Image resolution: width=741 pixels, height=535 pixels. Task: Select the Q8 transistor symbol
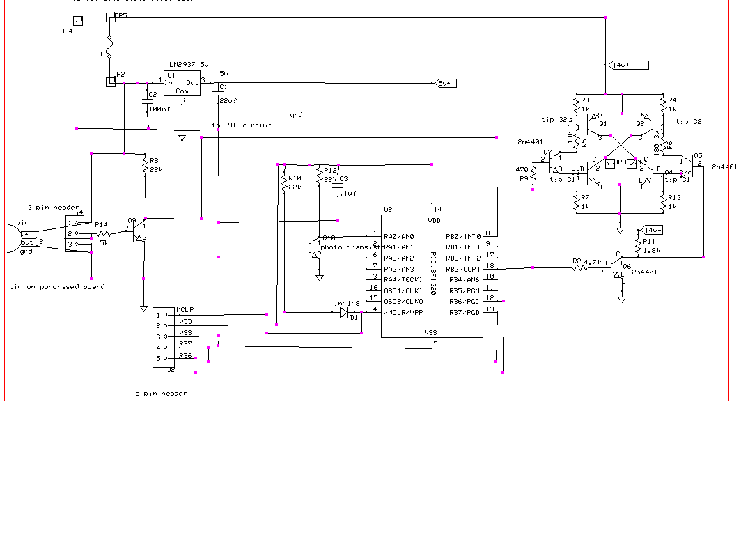pyautogui.click(x=139, y=230)
